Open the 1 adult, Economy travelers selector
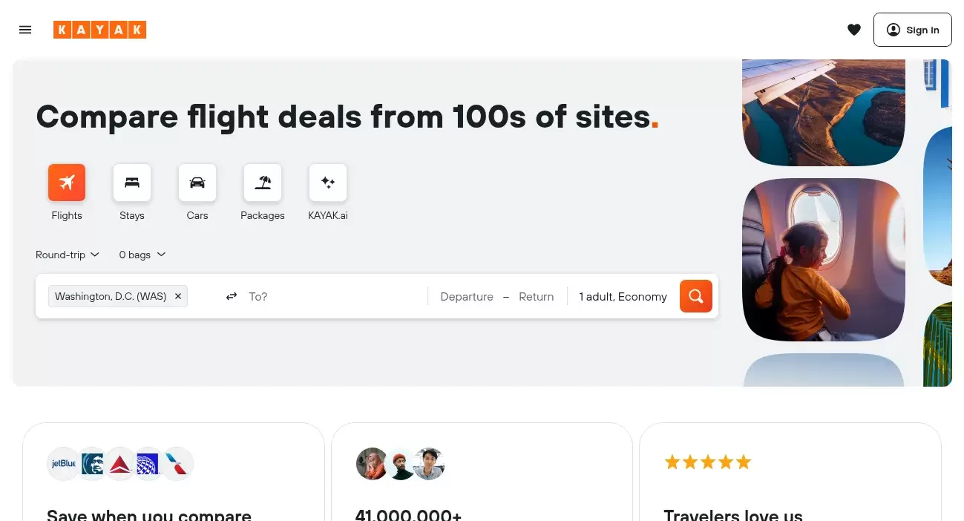Viewport: 964px width, 521px height. click(x=623, y=296)
